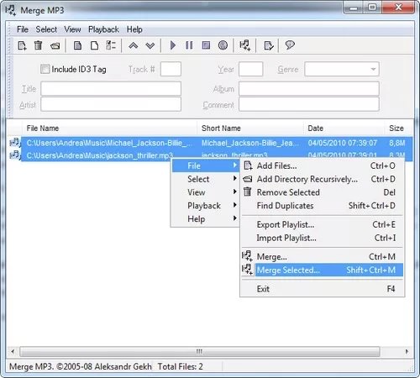This screenshot has height=378, width=420.
Task: Choose Add Directory Recursively... menu item
Action: pos(323,179)
